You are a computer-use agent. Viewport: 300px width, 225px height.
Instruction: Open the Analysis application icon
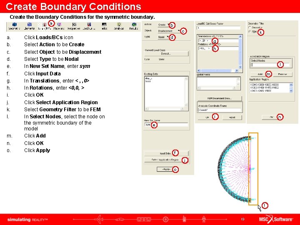click(x=119, y=26)
